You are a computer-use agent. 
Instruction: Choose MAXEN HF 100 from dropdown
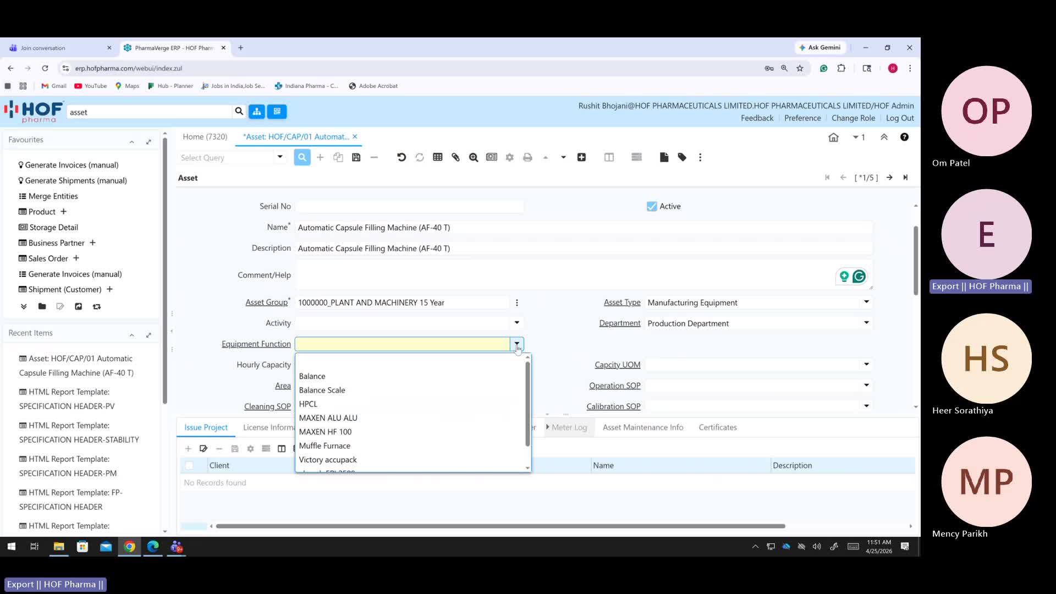(x=325, y=432)
